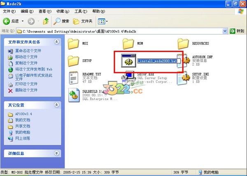The width and height of the screenshot is (247, 176).
Task: Click the status bar 我的电脑 zone
Action: [209, 172]
